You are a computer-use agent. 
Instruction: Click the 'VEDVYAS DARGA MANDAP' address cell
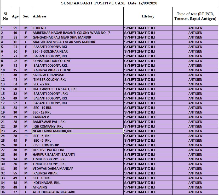pos(78,169)
